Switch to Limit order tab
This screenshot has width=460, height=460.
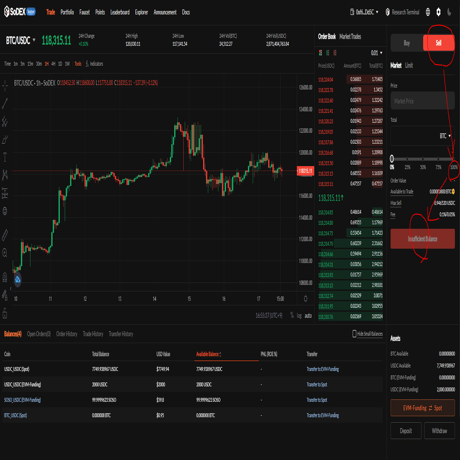pyautogui.click(x=409, y=65)
